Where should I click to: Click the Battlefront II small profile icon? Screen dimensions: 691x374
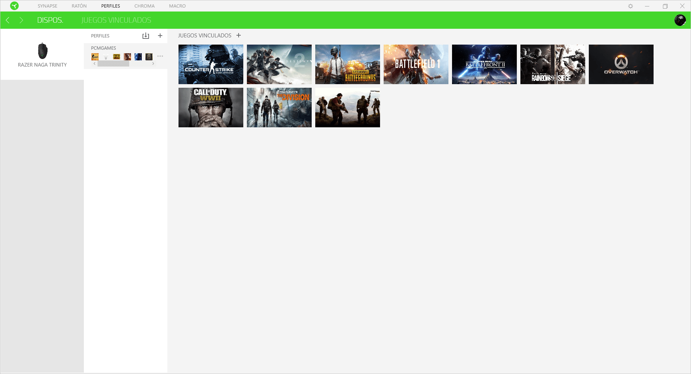pyautogui.click(x=138, y=56)
